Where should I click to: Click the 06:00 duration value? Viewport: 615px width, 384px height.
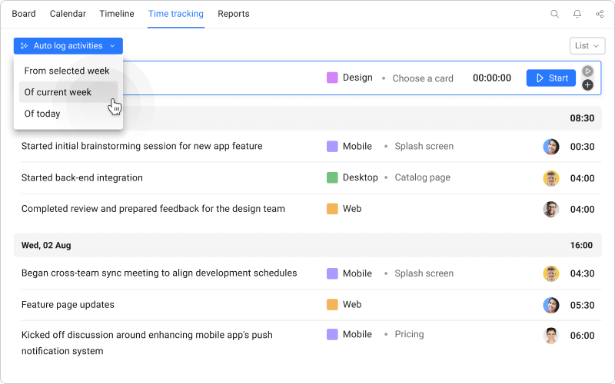pos(582,336)
